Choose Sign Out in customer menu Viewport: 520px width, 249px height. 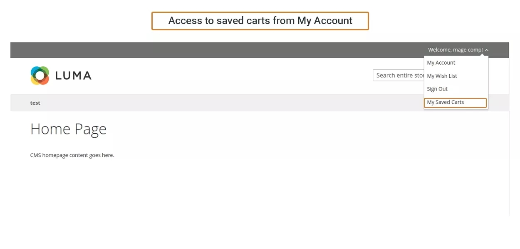tap(437, 89)
